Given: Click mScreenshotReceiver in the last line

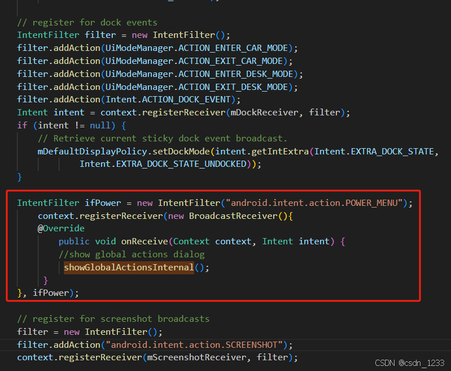Looking at the screenshot, I should tap(197, 357).
